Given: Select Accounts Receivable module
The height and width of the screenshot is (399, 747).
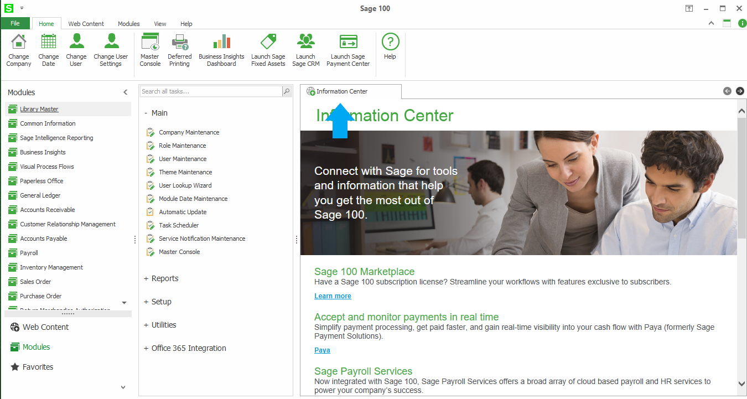Looking at the screenshot, I should [x=48, y=210].
